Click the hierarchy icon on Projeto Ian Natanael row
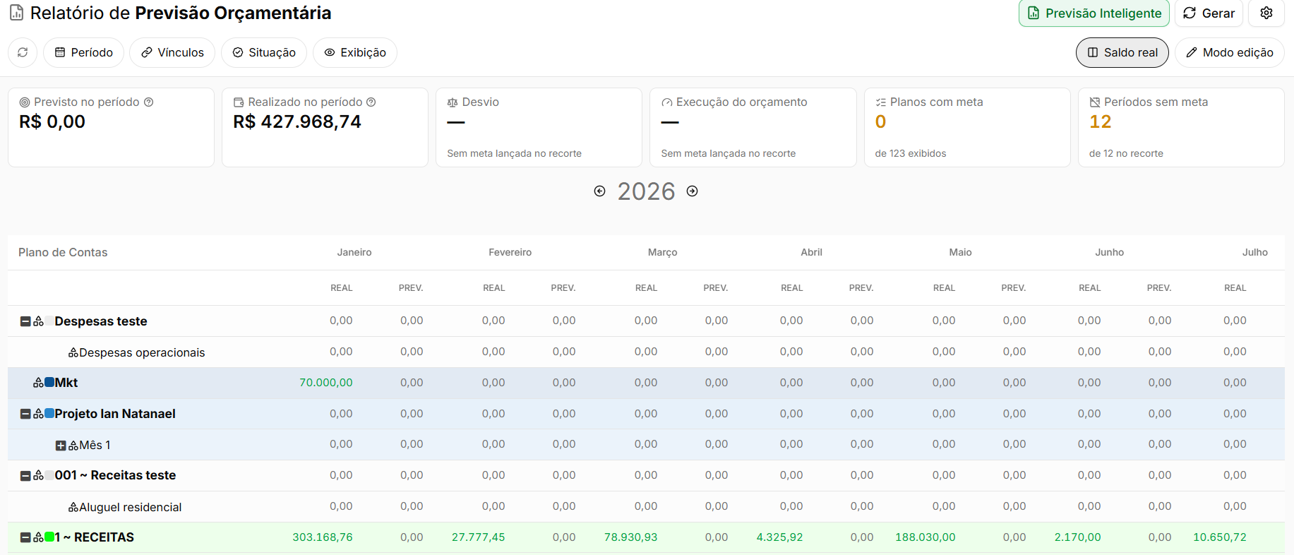The height and width of the screenshot is (555, 1294). 39,414
